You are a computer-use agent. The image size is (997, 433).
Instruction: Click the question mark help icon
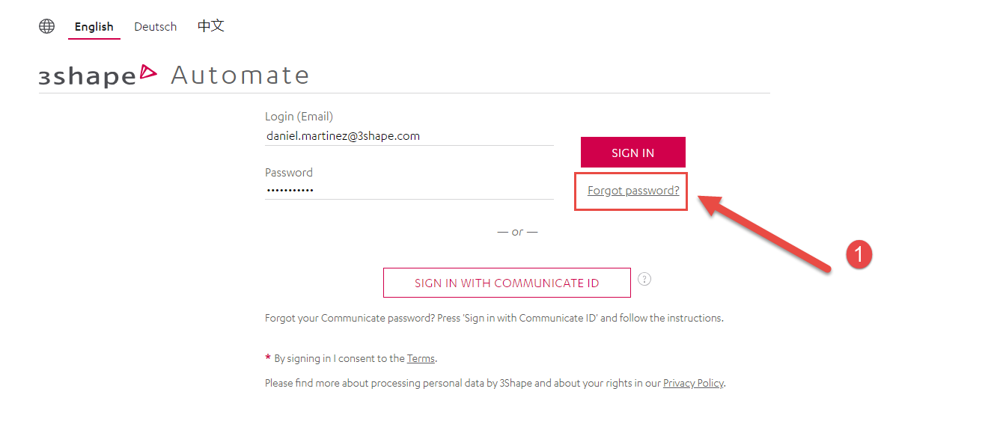click(644, 279)
